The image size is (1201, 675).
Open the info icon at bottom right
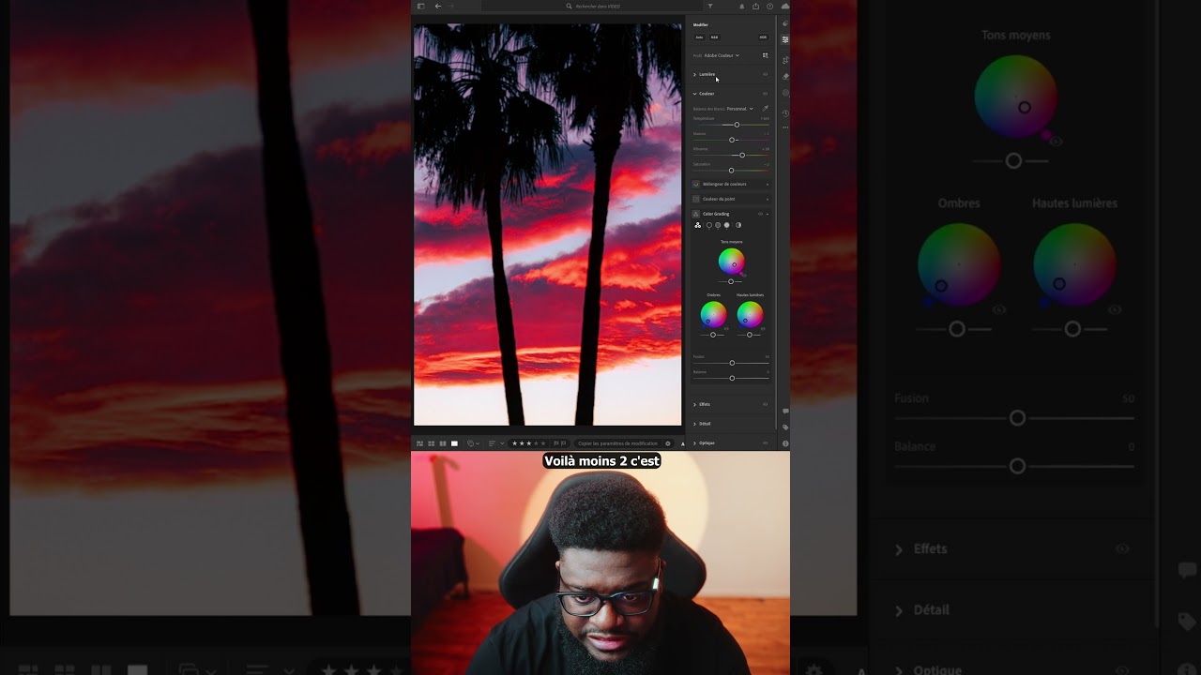pyautogui.click(x=785, y=443)
